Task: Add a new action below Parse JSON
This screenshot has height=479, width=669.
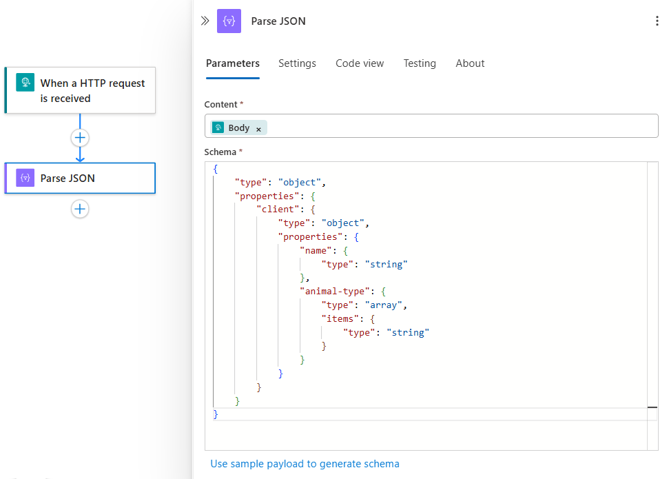Action: click(79, 209)
